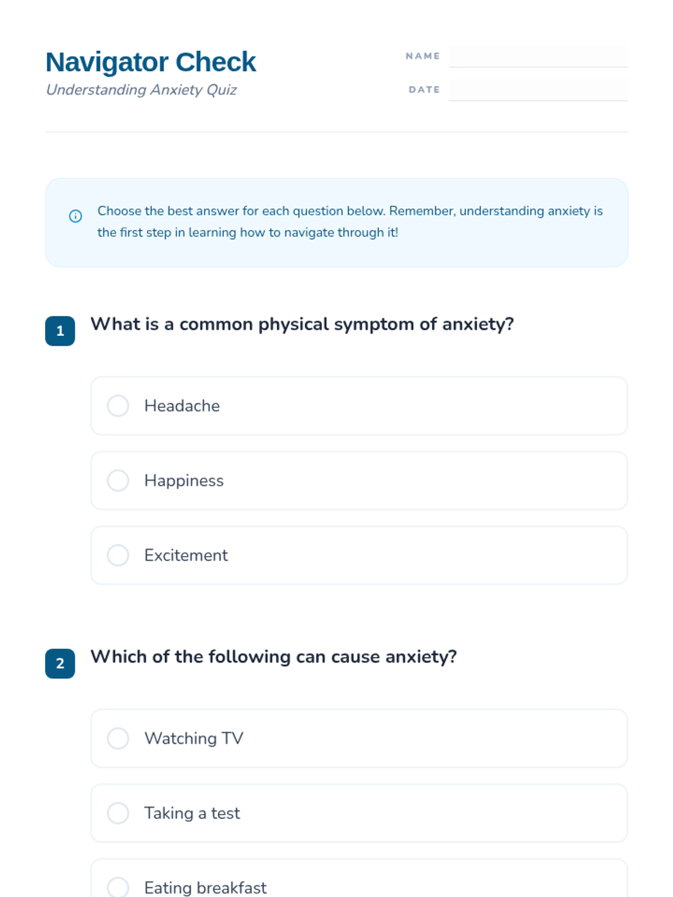This screenshot has height=897, width=673.
Task: Click the physical symptom question heading
Action: [x=302, y=324]
